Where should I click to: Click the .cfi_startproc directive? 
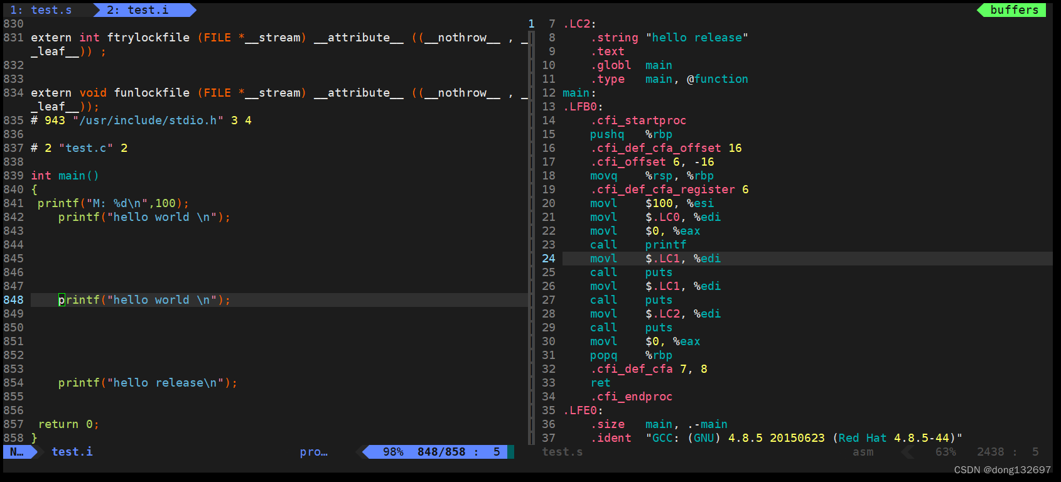pos(638,120)
